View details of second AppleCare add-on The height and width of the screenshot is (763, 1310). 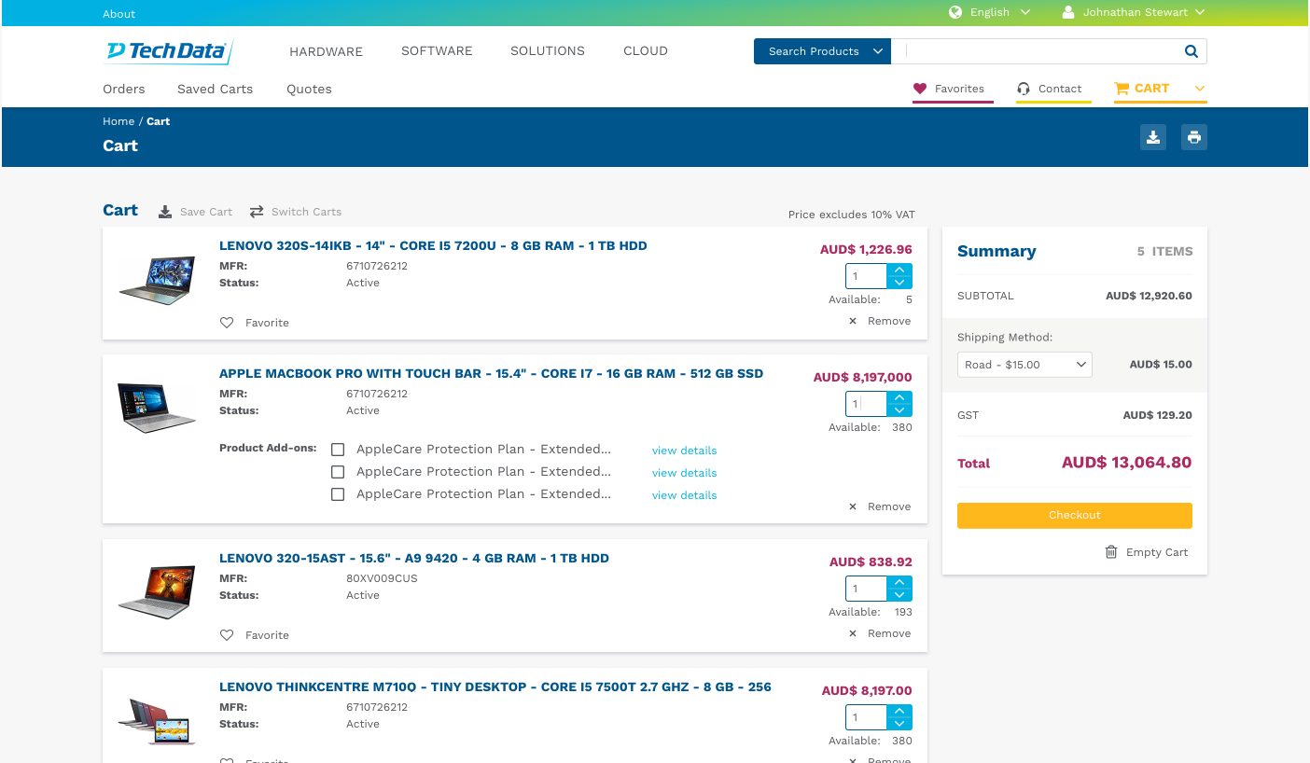click(684, 473)
